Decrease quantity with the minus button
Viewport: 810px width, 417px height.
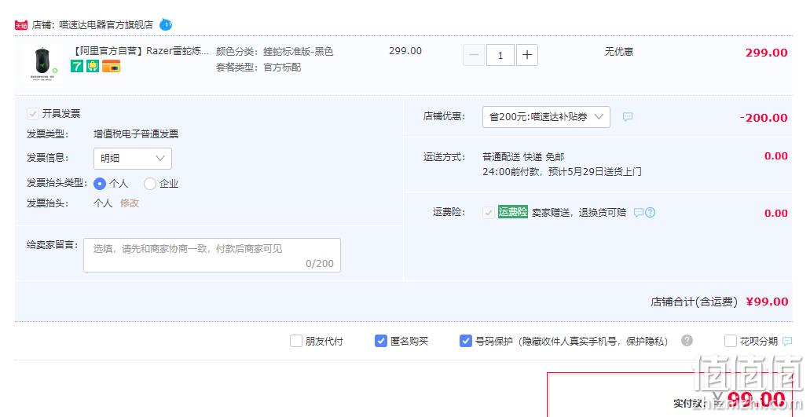[474, 55]
